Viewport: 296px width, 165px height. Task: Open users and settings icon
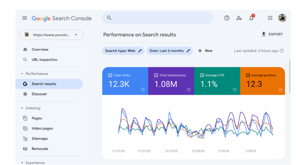click(239, 18)
